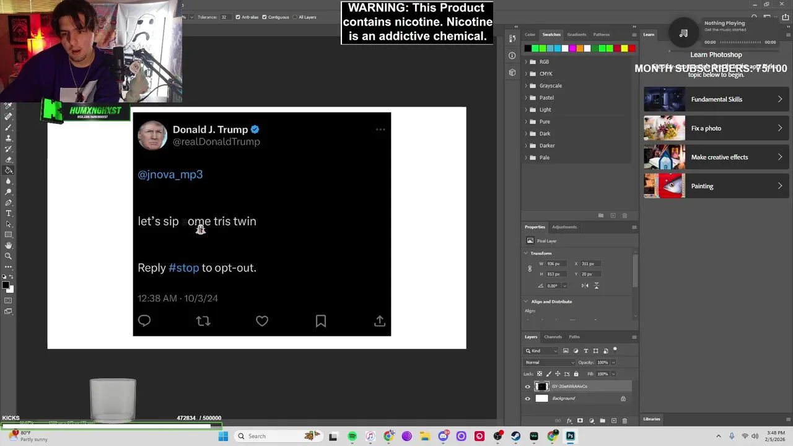Select the Paint Bucket tool
This screenshot has height=446, width=793.
tap(9, 170)
